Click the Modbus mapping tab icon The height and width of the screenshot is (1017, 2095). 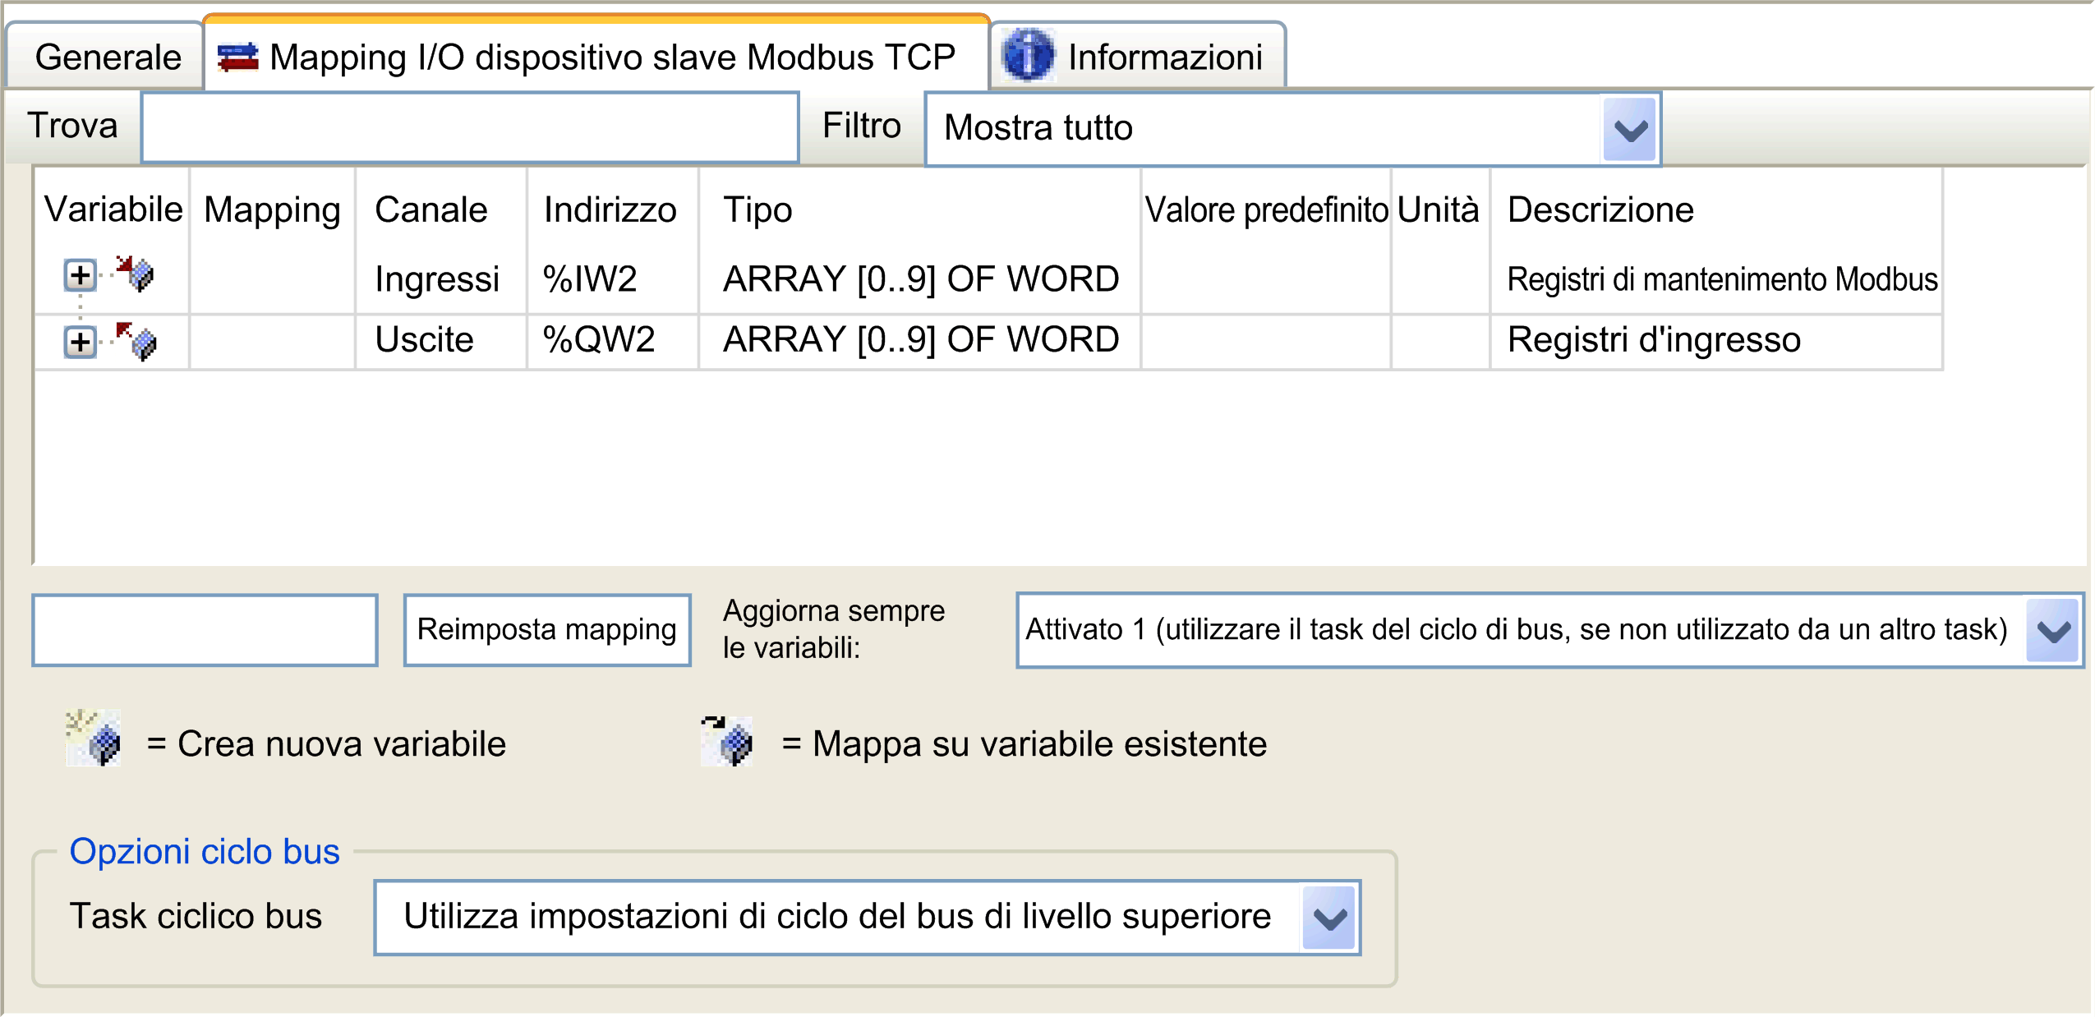click(237, 58)
